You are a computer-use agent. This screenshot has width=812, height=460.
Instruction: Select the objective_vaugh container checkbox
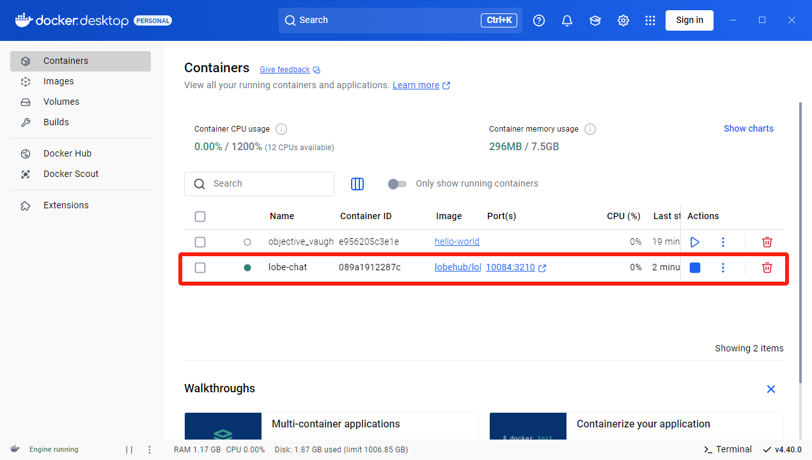200,242
